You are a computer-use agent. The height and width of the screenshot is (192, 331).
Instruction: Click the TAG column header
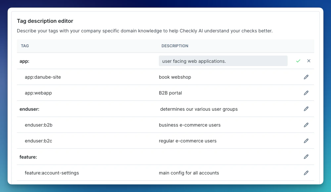click(25, 46)
